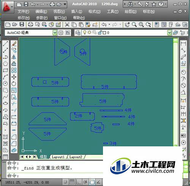The width and height of the screenshot is (190, 186).
Task: Open the Table tool
Action: (5, 157)
